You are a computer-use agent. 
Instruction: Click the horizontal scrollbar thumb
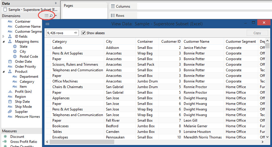point(82,142)
